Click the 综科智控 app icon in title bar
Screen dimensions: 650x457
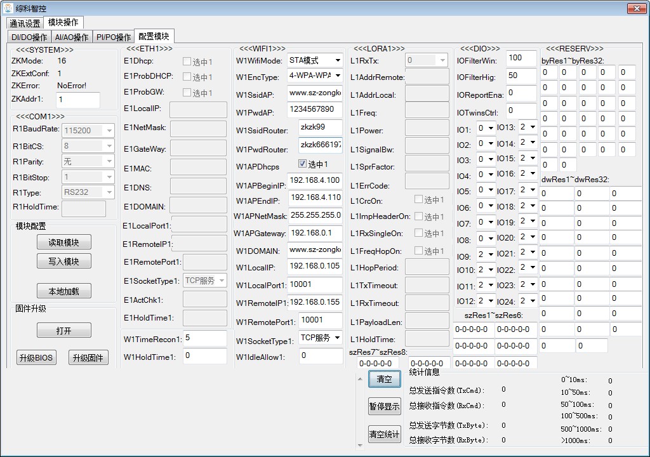click(8, 8)
